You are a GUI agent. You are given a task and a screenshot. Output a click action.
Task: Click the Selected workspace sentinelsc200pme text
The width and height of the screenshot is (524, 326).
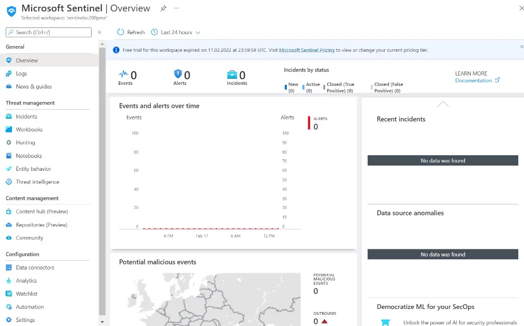(x=64, y=18)
